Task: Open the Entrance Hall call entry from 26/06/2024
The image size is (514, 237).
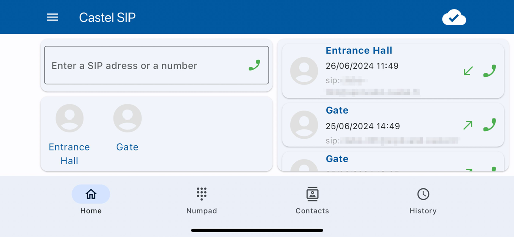Action: click(381, 66)
